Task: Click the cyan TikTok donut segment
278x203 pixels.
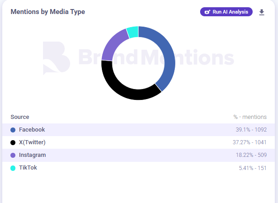Action: [x=132, y=32]
